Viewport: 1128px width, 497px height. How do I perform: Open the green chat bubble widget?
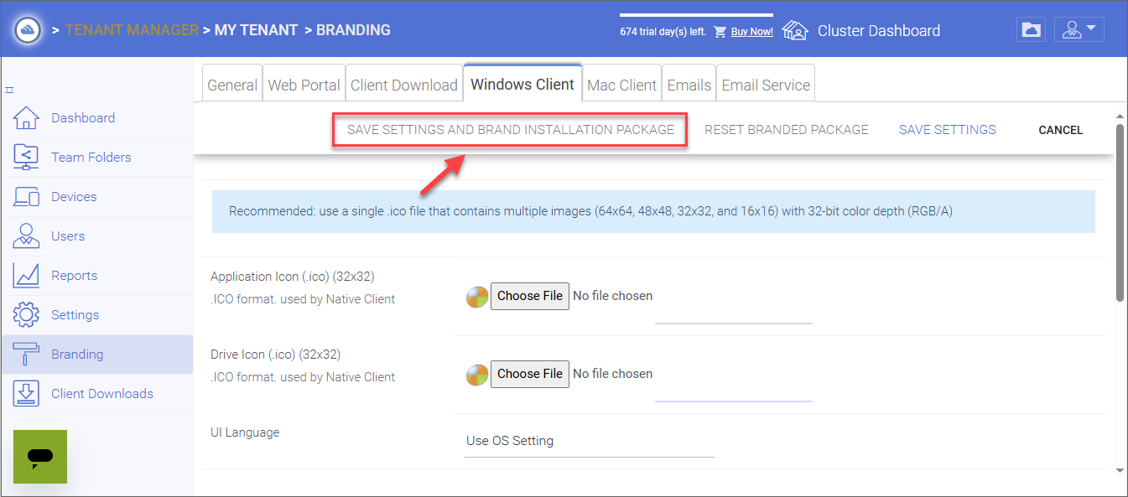coord(40,457)
